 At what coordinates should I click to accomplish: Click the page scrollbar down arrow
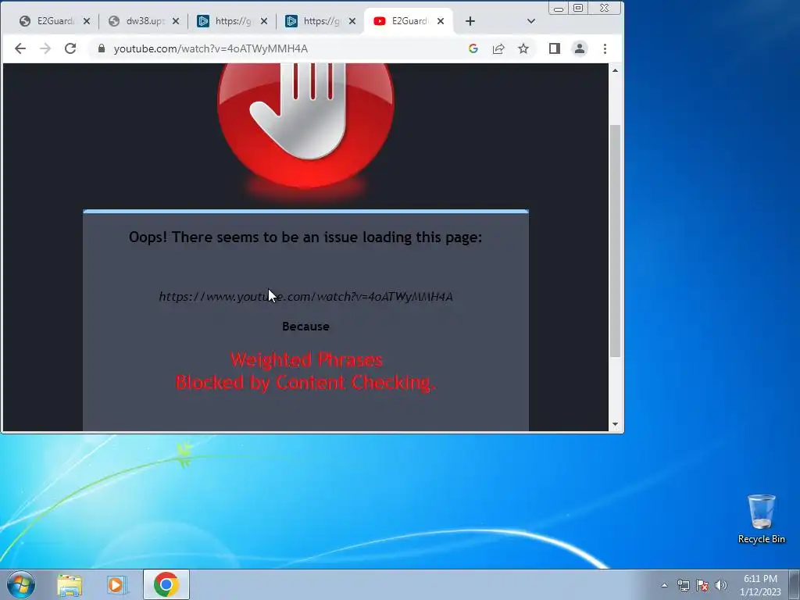tap(615, 424)
